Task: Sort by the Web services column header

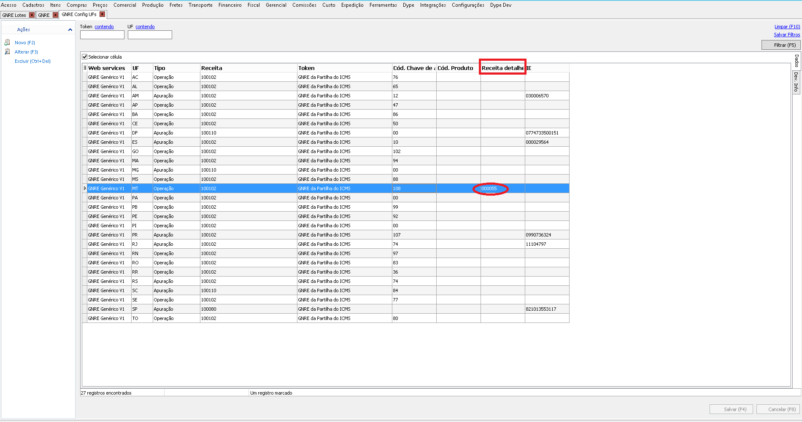Action: pyautogui.click(x=109, y=68)
